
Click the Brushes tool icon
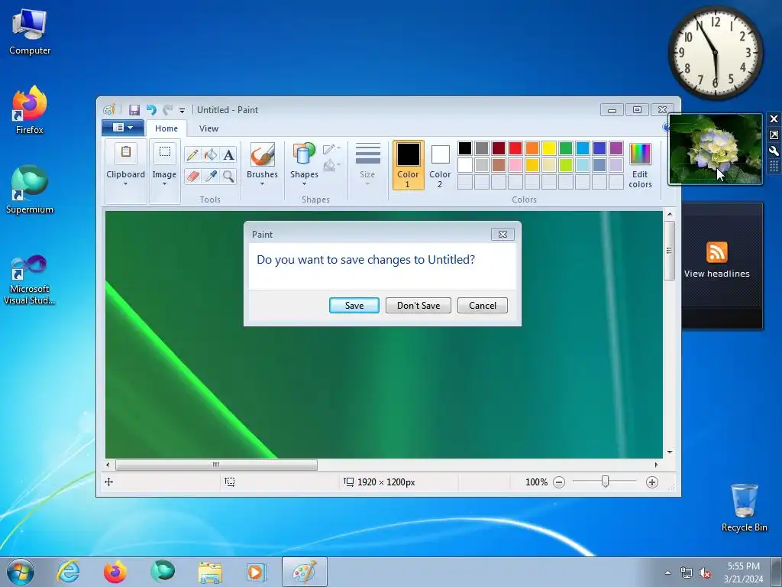[263, 154]
